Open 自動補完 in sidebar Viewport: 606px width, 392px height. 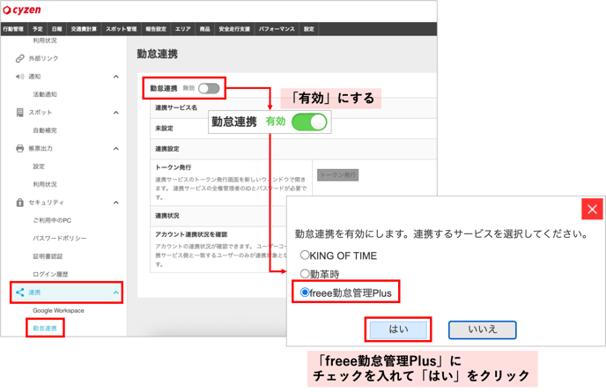(x=45, y=130)
